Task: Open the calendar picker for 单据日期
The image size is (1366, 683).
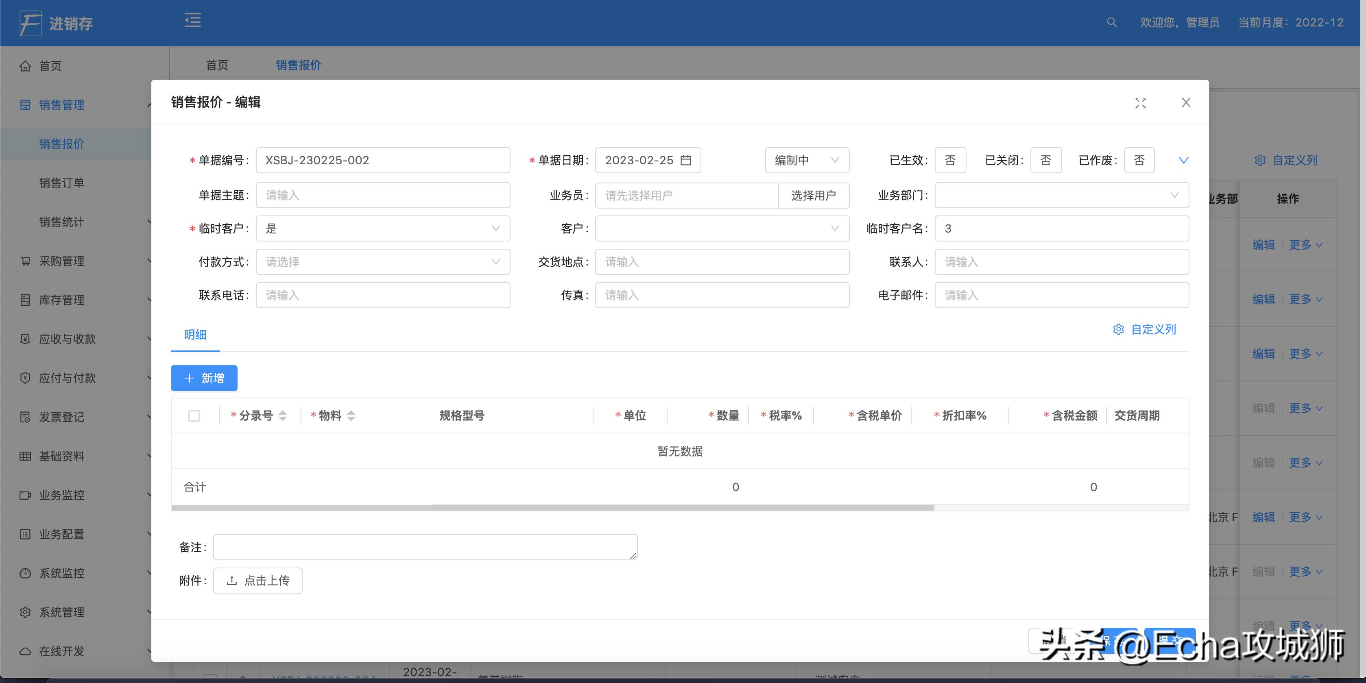Action: 687,160
